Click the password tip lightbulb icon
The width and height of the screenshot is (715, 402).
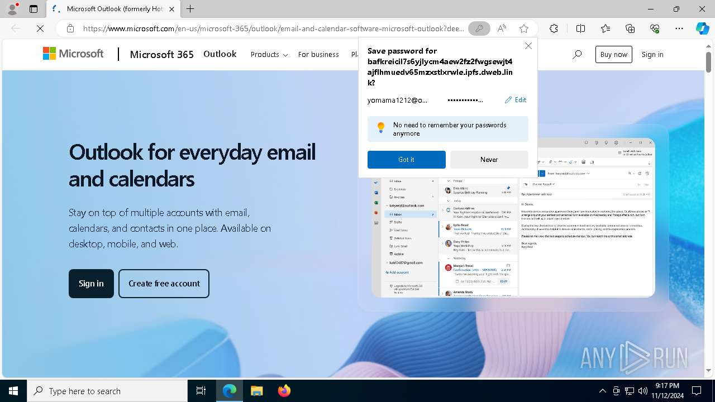[381, 128]
